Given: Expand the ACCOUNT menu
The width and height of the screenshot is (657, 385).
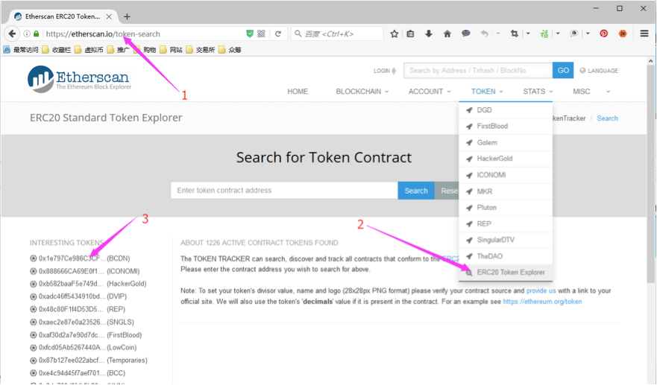Looking at the screenshot, I should click(430, 92).
